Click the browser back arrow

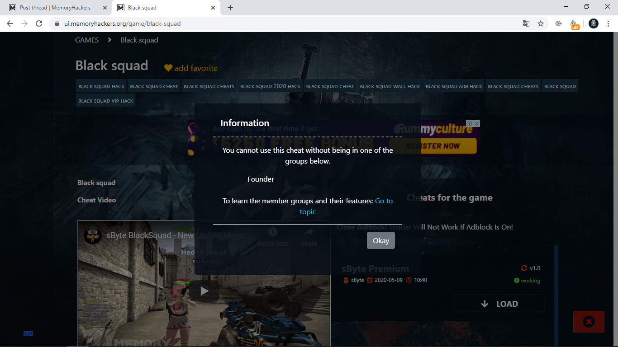coord(10,23)
